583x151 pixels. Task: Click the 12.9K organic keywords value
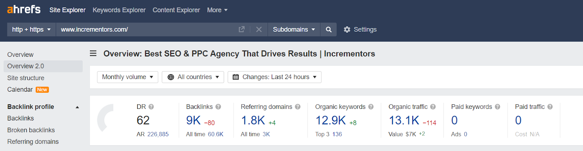330,120
